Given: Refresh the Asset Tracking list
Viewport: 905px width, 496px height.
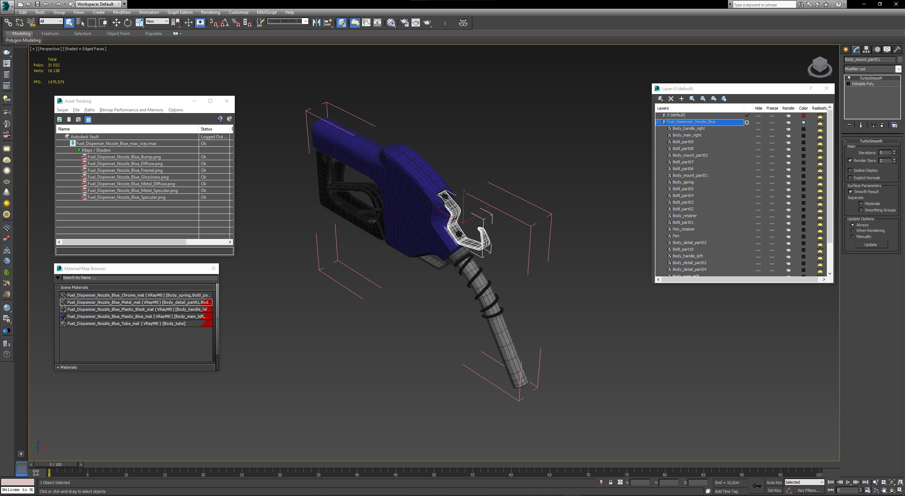Looking at the screenshot, I should [59, 119].
